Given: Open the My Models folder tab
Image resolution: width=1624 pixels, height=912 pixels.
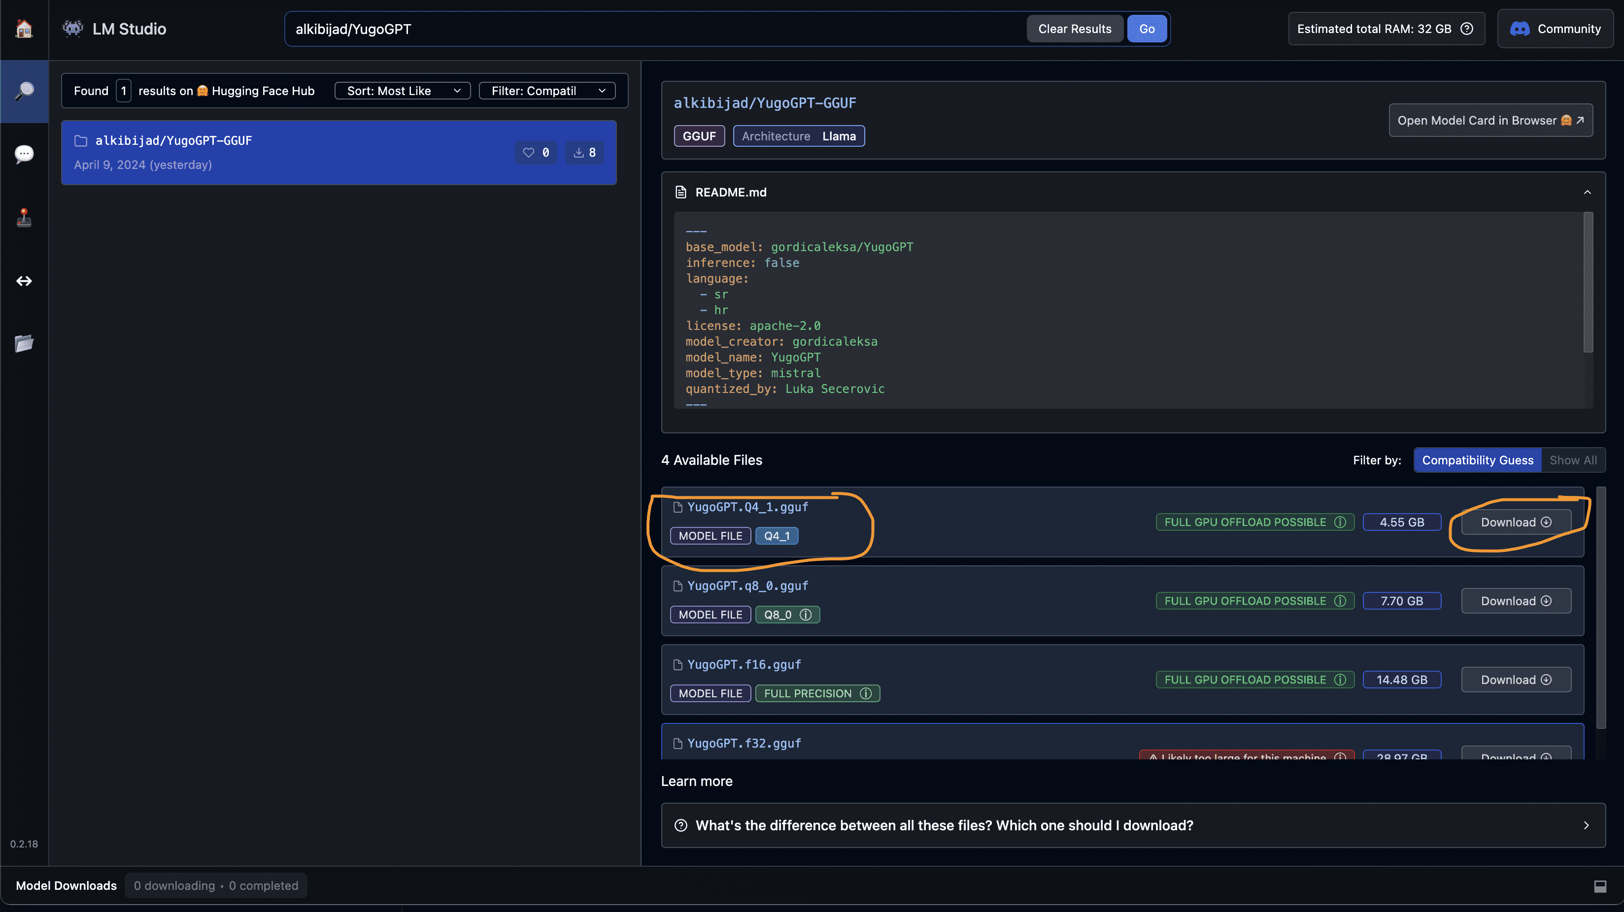Looking at the screenshot, I should (24, 344).
